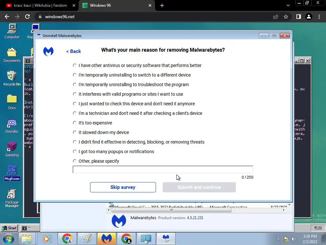Open the Package Manager icon
Viewport: 326px width, 245px height.
coord(12,198)
